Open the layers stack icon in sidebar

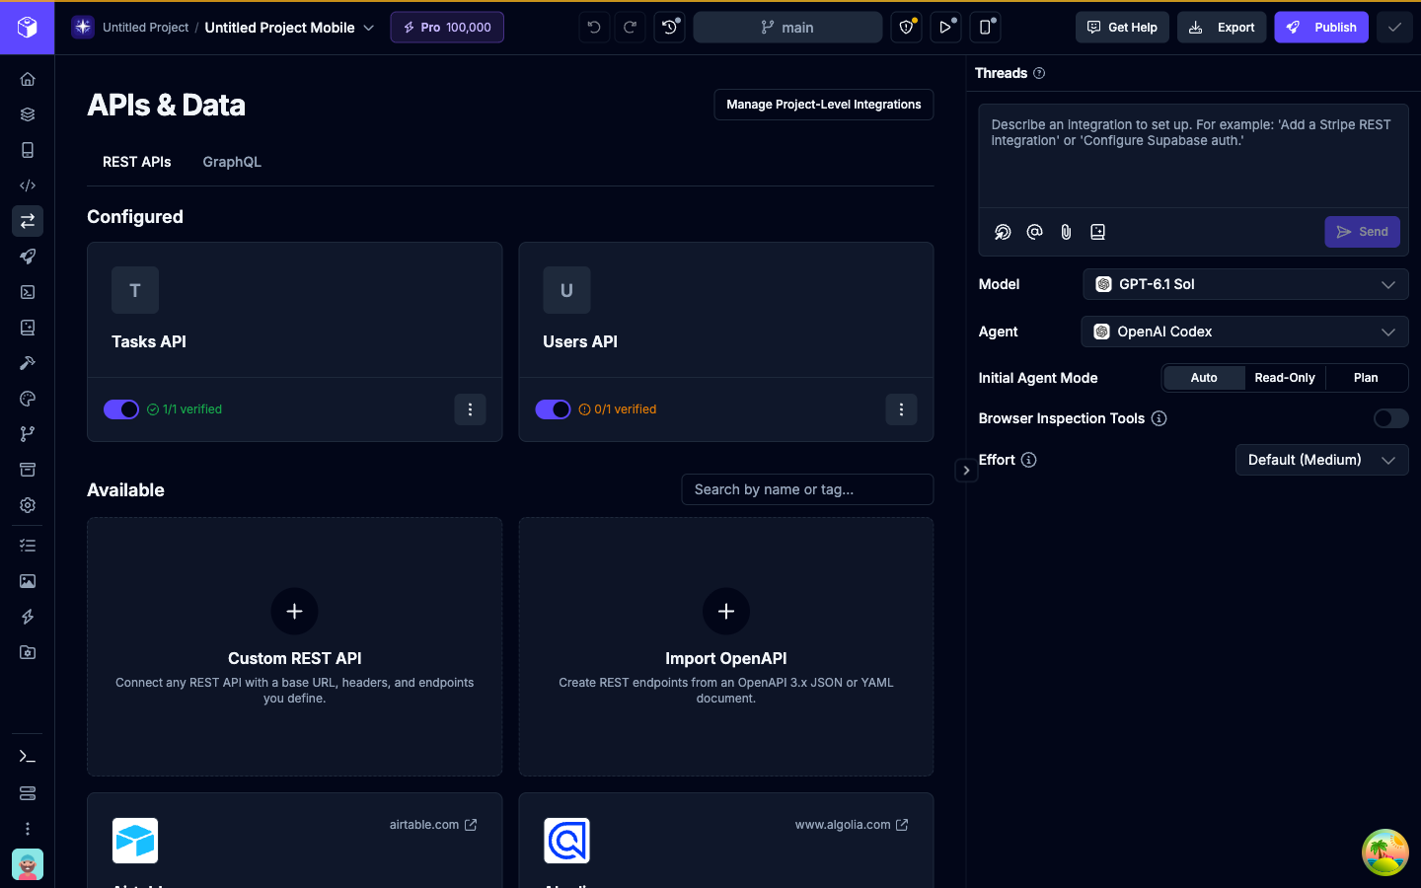tap(28, 114)
